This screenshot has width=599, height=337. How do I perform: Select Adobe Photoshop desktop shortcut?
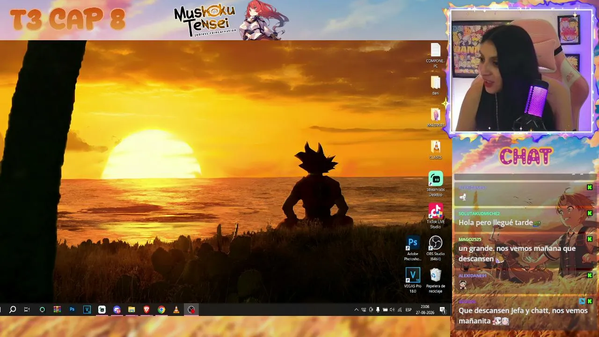(413, 249)
